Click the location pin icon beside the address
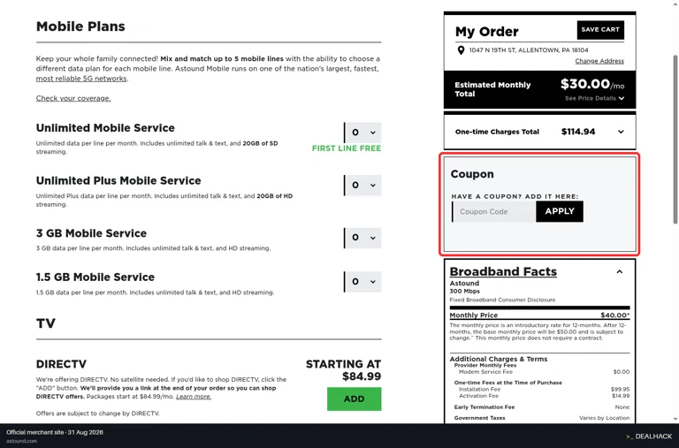The height and width of the screenshot is (448, 679). 461,50
